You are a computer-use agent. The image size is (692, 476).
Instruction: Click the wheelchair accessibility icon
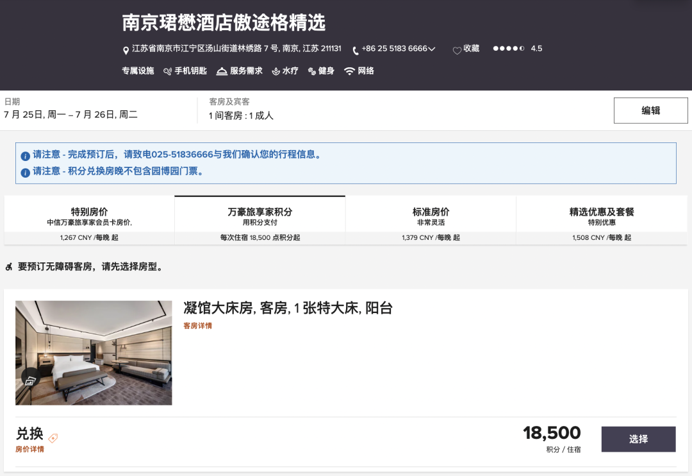tap(9, 267)
